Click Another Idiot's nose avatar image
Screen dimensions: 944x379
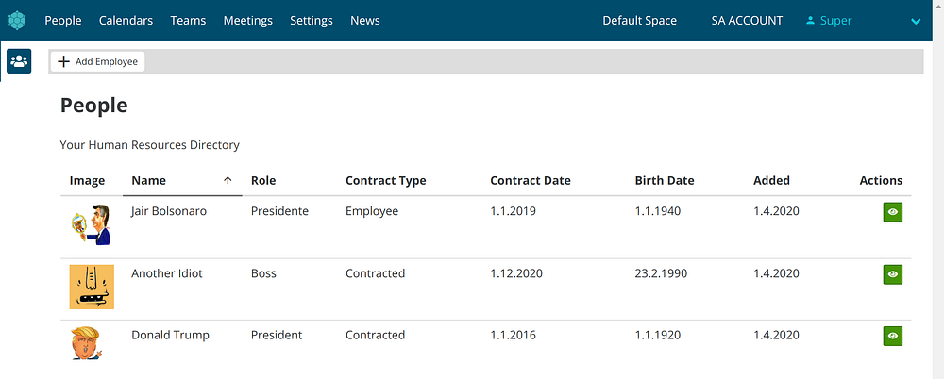click(92, 287)
